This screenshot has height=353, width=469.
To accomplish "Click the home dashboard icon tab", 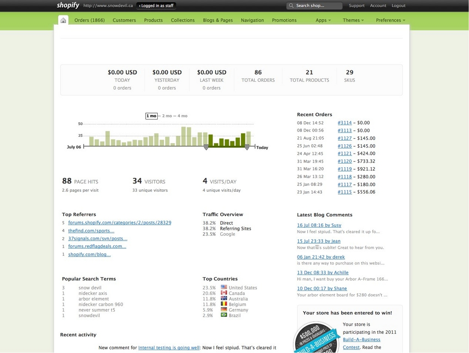I will coord(63,20).
